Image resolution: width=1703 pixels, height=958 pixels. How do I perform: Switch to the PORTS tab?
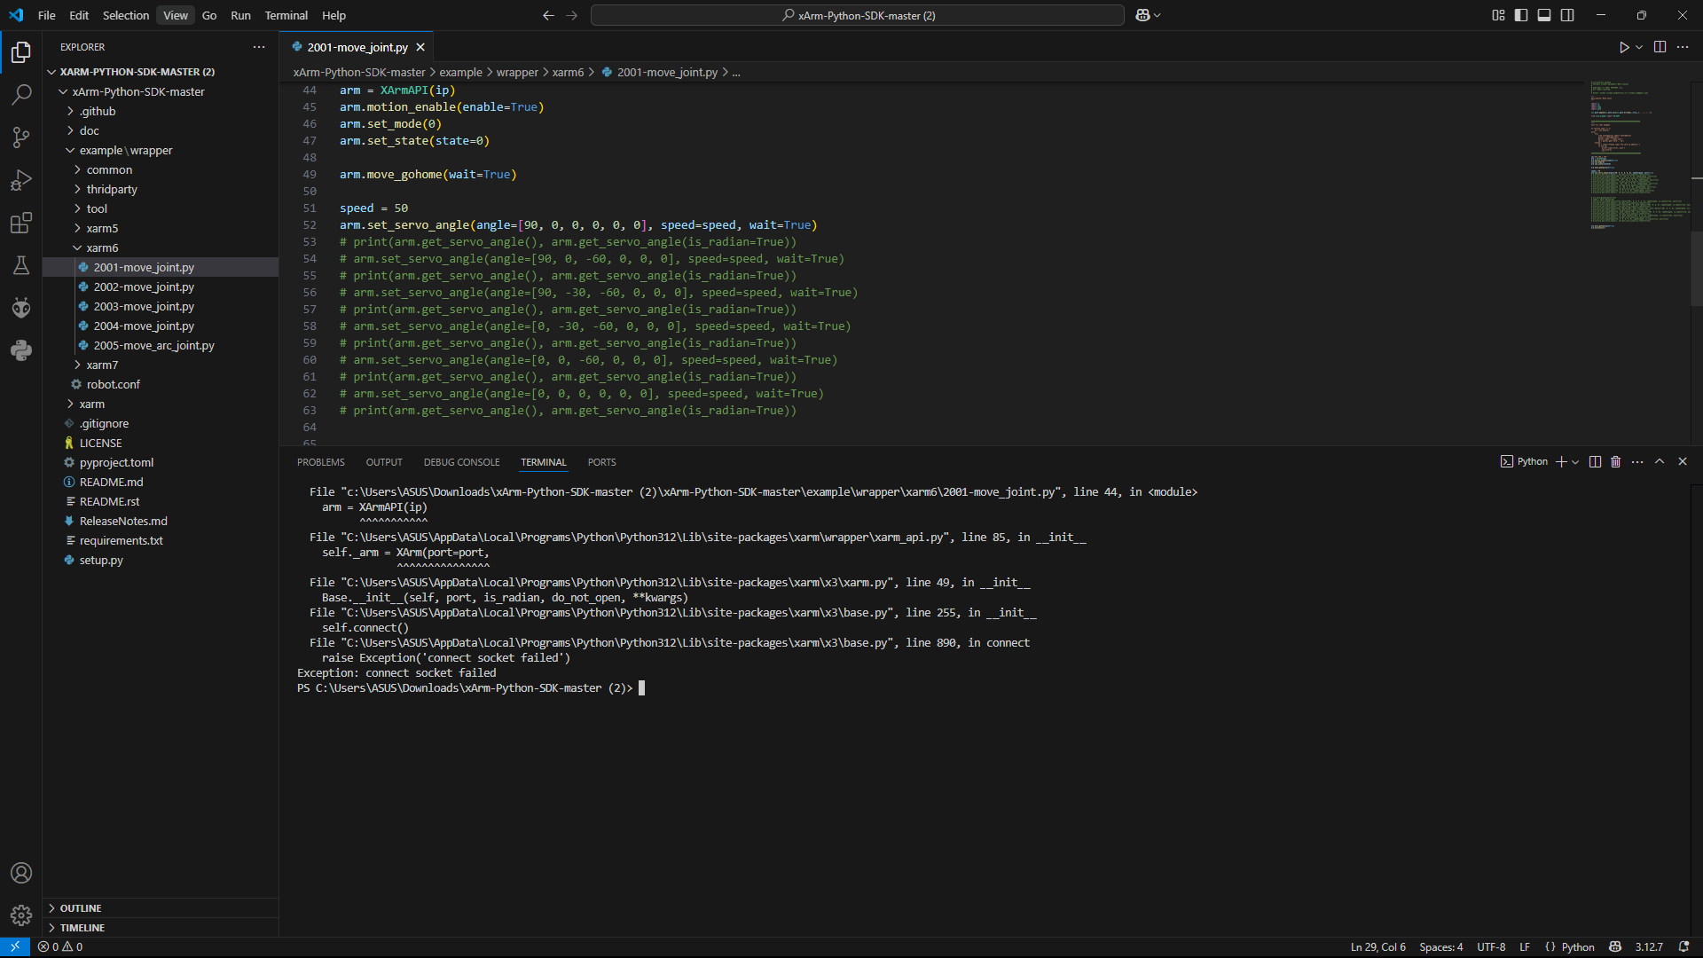pos(601,462)
